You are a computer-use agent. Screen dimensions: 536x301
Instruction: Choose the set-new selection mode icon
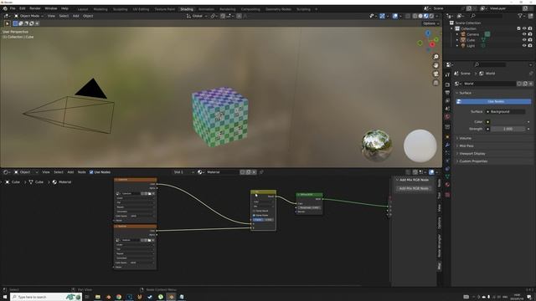(15, 23)
